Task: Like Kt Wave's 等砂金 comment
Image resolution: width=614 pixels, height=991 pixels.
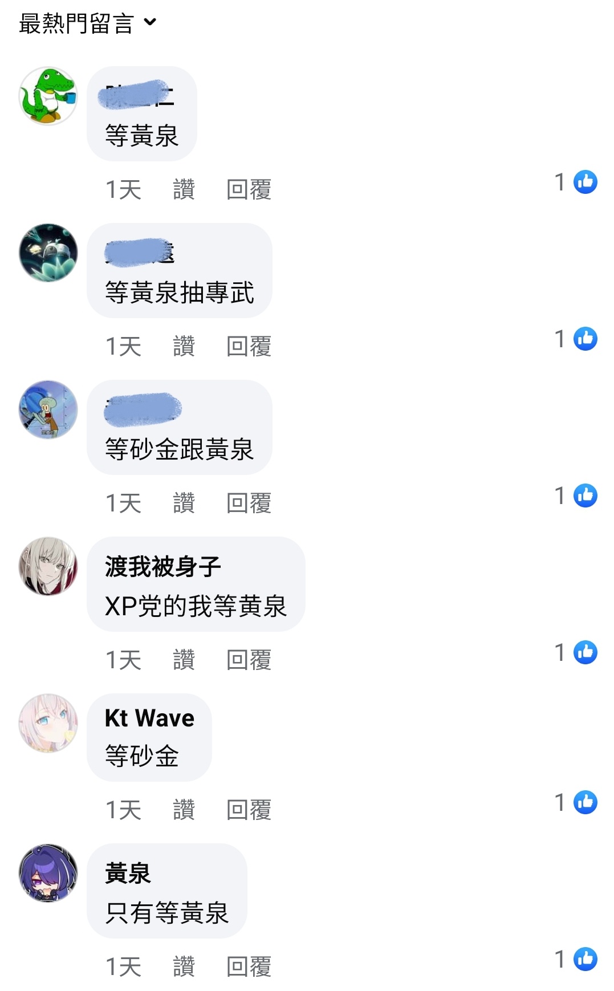Action: [184, 810]
